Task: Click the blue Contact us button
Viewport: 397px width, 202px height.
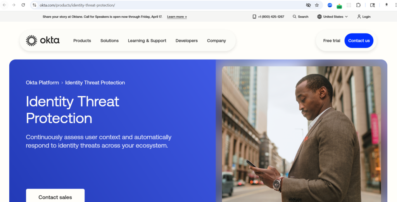Action: 359,41
